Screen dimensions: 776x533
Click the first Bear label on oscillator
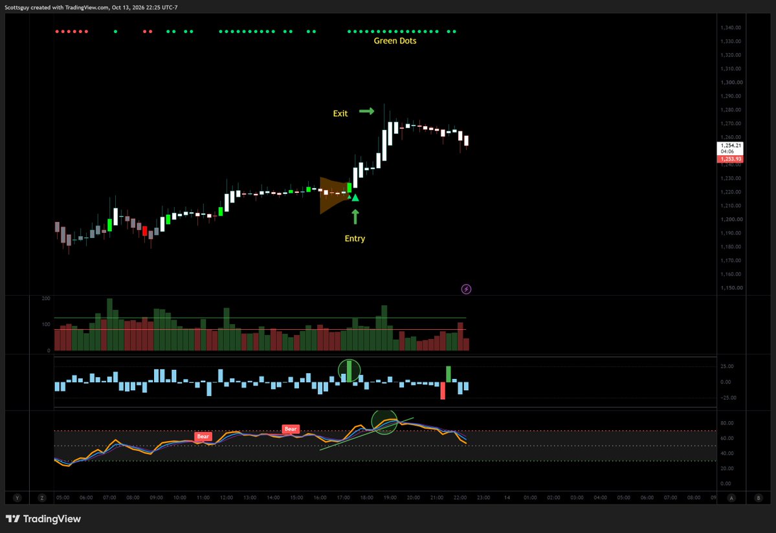203,437
